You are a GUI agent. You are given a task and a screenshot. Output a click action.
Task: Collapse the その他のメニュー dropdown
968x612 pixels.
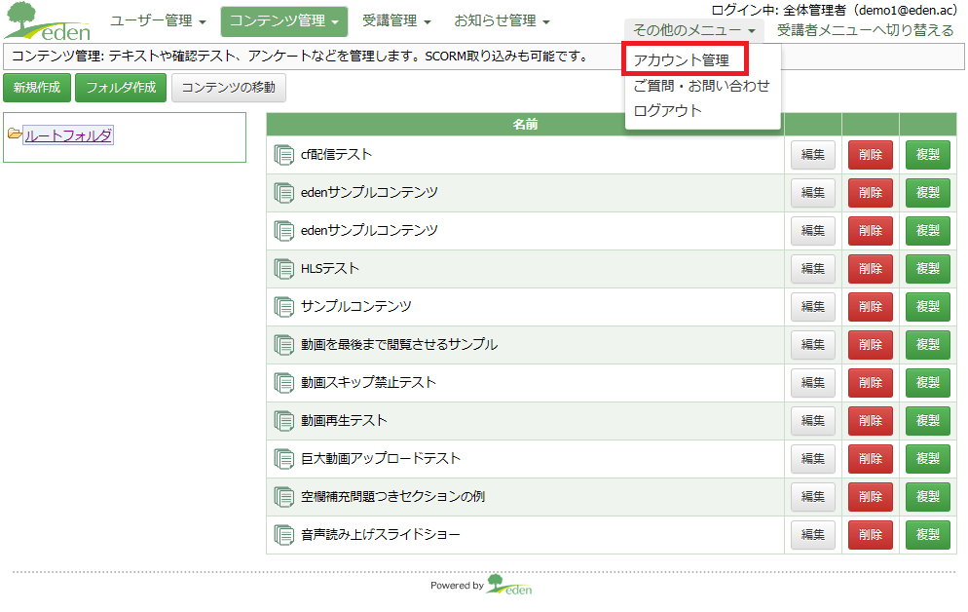[694, 30]
